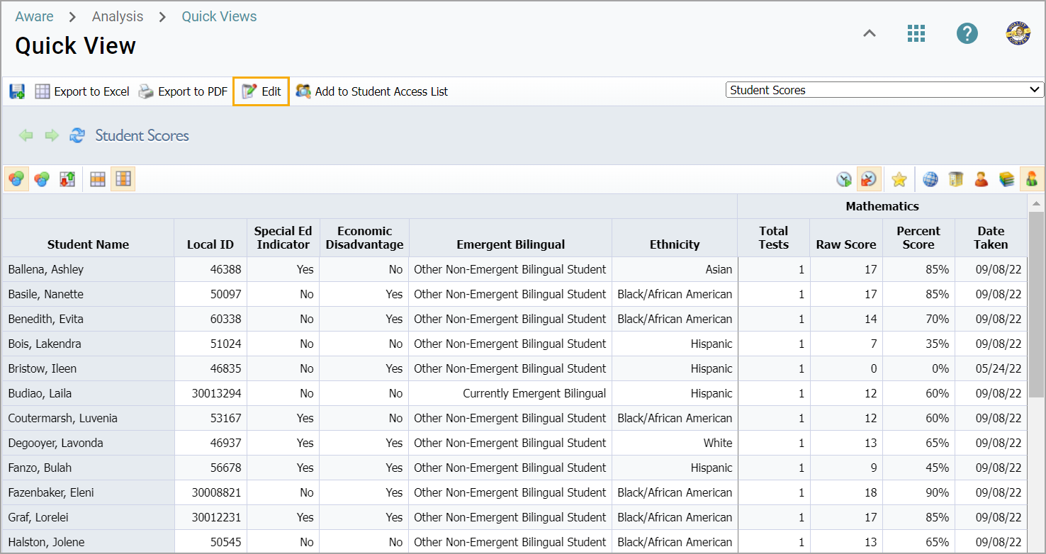Click the red and green sort arrows icon

tap(67, 180)
